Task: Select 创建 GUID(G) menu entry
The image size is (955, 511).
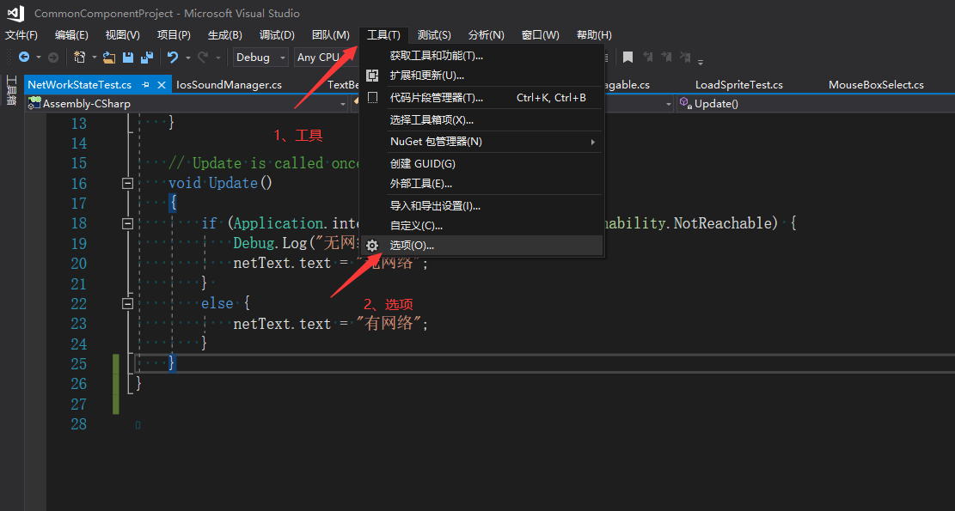Action: [x=481, y=164]
